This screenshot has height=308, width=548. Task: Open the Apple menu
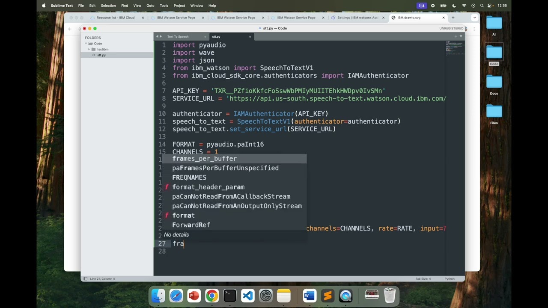pyautogui.click(x=44, y=6)
